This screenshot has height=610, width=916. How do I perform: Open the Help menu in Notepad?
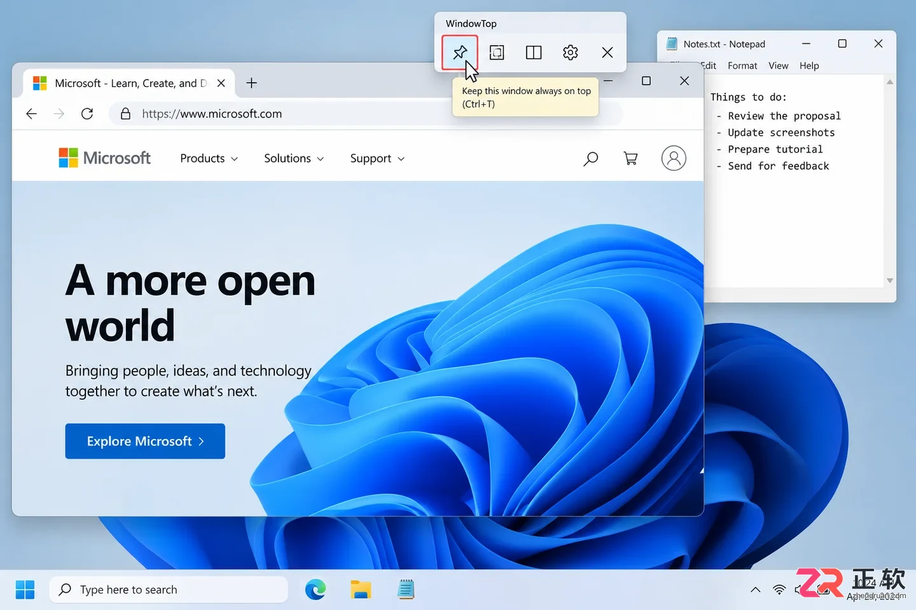(x=809, y=65)
